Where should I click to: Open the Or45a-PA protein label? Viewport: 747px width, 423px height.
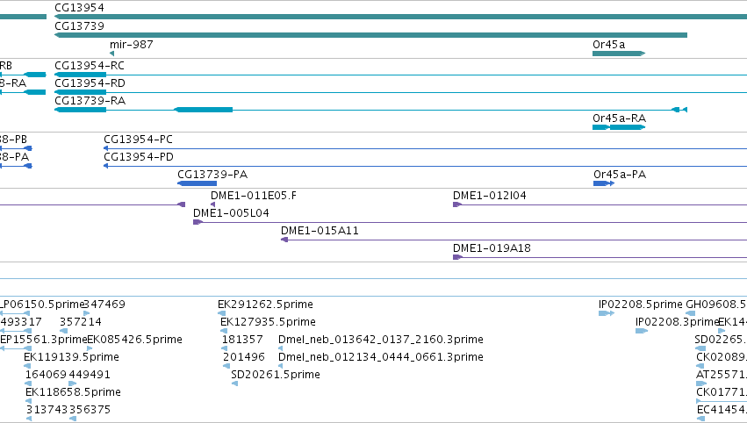[620, 175]
